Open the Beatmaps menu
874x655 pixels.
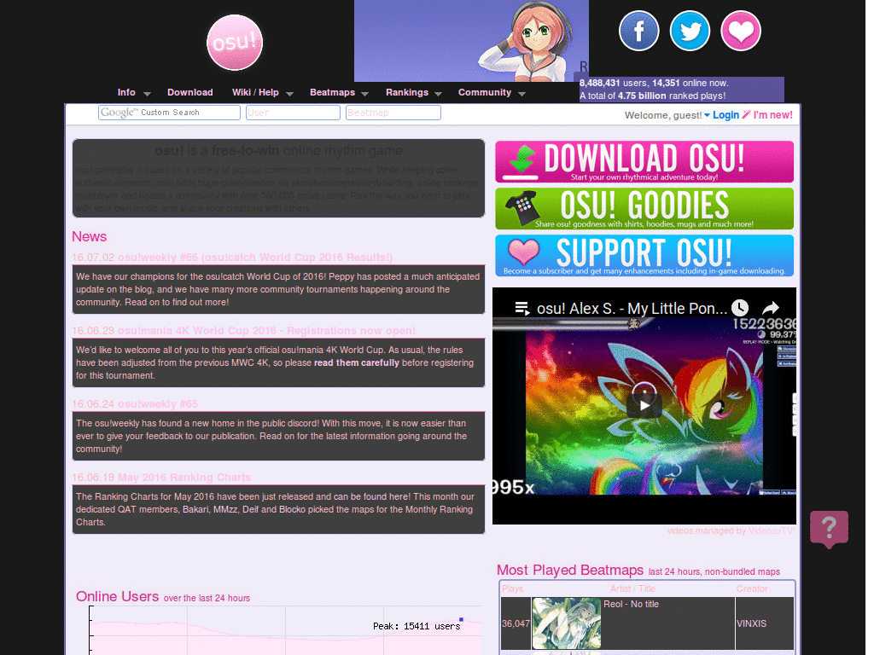332,92
